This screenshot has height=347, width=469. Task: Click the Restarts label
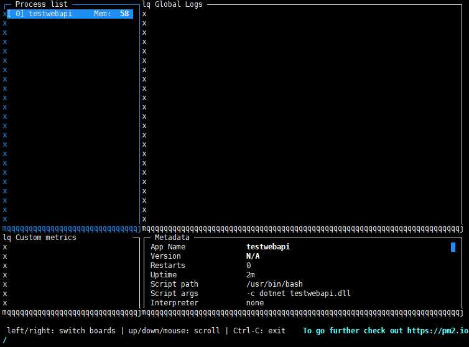tap(168, 266)
